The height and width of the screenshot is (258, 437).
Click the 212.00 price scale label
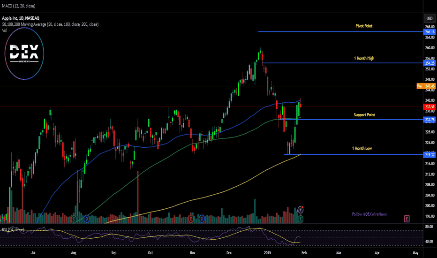430,174
